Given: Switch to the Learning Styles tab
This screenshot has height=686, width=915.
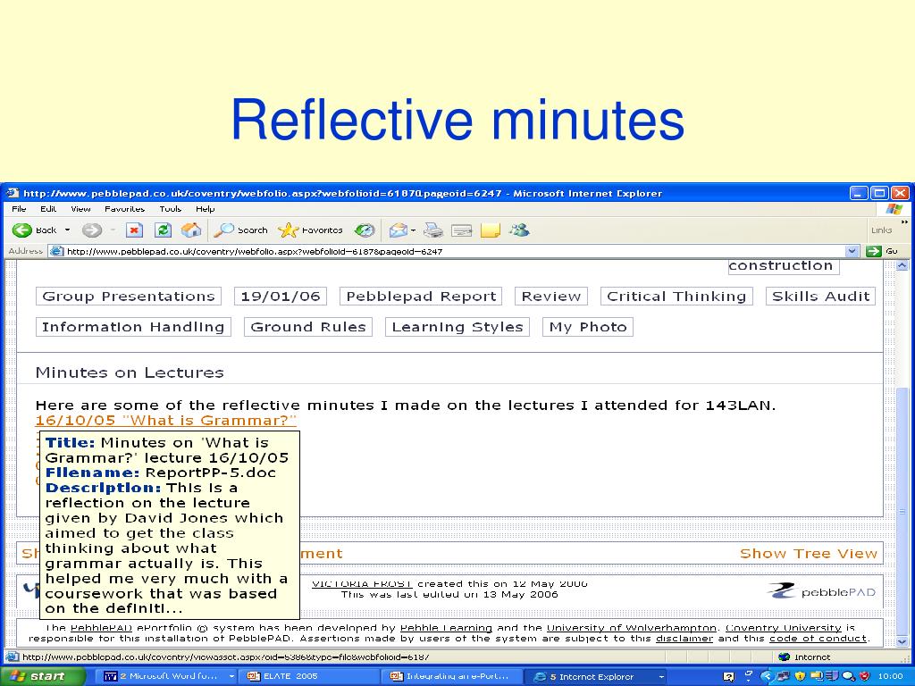Looking at the screenshot, I should pos(457,327).
